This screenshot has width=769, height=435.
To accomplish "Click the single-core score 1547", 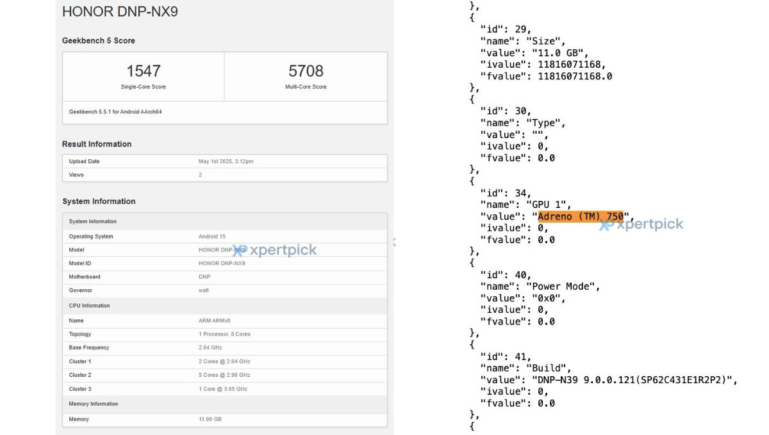I will tap(144, 70).
